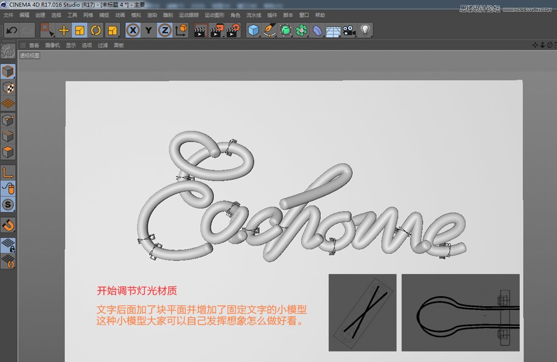The height and width of the screenshot is (362, 557).
Task: Open viewport 查看 menu
Action: coord(34,45)
